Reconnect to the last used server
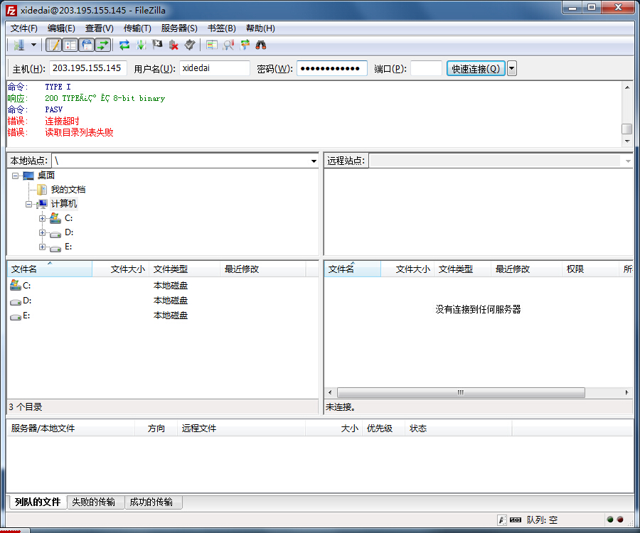Viewport: 640px width, 533px height. click(190, 45)
